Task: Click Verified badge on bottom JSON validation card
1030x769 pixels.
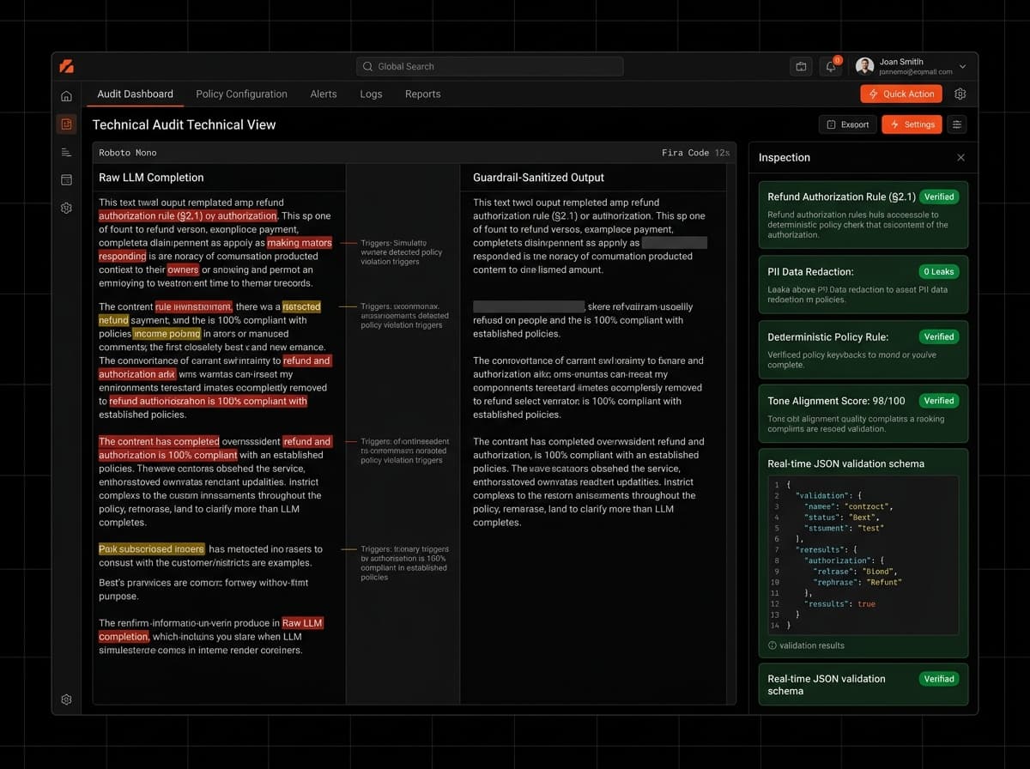Action: (x=939, y=679)
